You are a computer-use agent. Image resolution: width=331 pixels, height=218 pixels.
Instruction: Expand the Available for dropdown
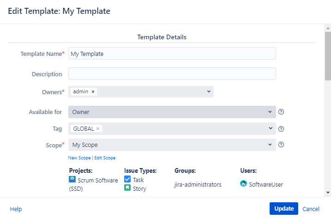(x=270, y=112)
